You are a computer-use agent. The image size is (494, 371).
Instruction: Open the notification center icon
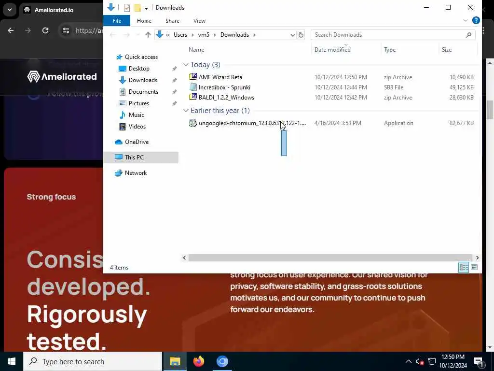479,362
